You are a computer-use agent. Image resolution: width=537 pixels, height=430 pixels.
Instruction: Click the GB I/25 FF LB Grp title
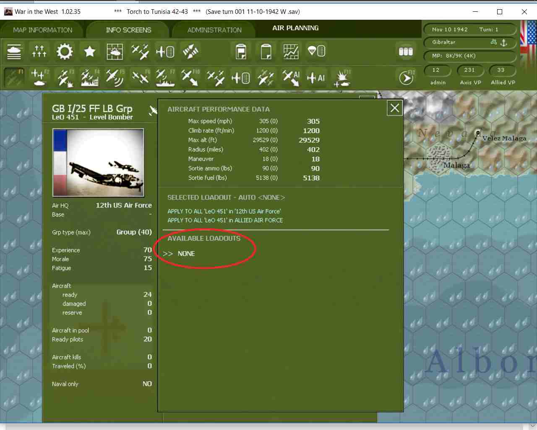[x=92, y=109]
